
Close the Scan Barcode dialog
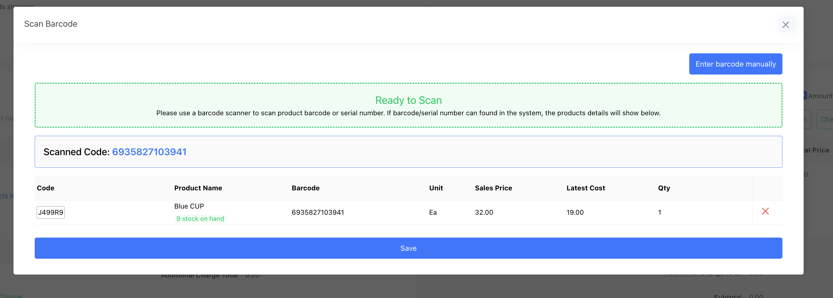[785, 25]
